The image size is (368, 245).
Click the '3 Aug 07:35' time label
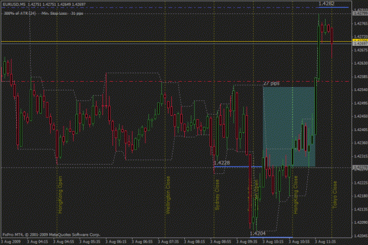point(168,241)
